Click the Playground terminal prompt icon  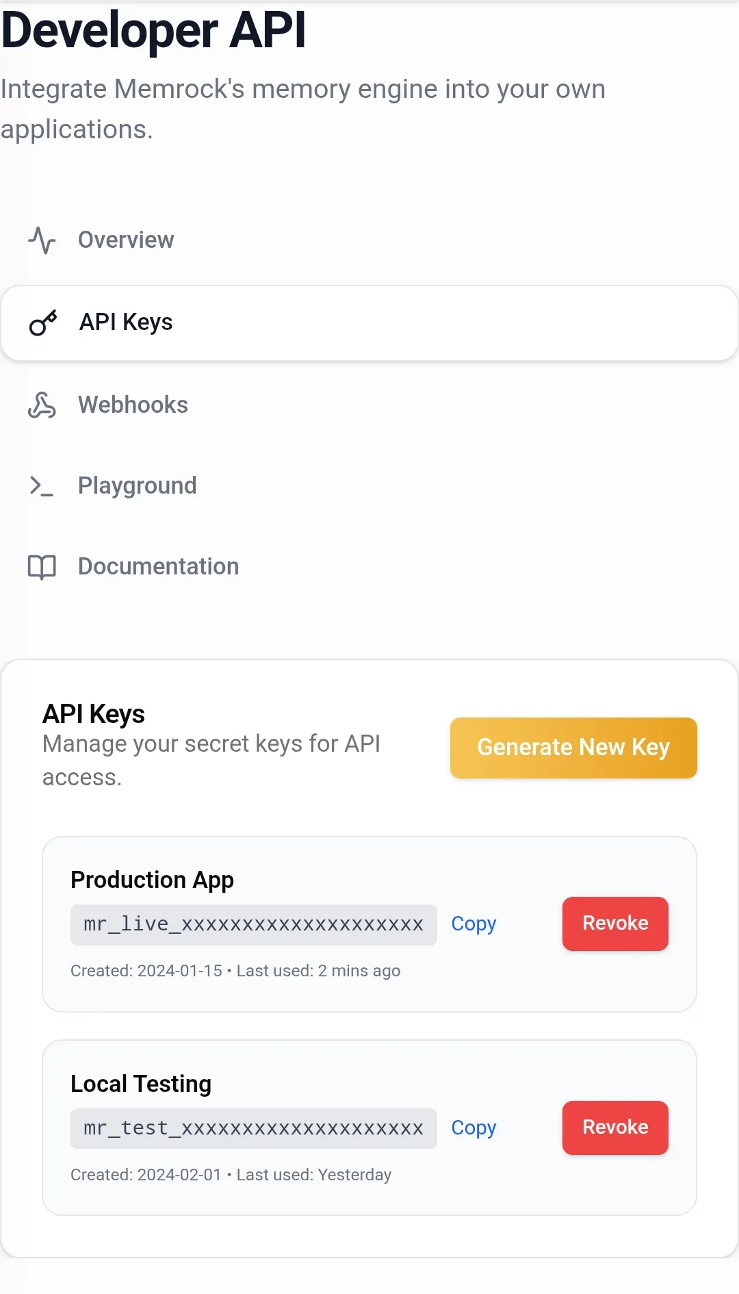pyautogui.click(x=42, y=485)
